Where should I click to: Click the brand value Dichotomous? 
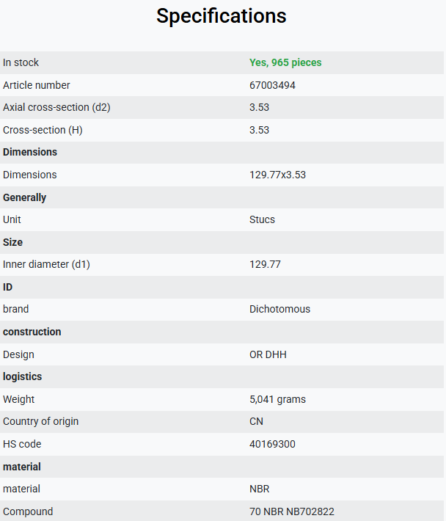point(279,309)
